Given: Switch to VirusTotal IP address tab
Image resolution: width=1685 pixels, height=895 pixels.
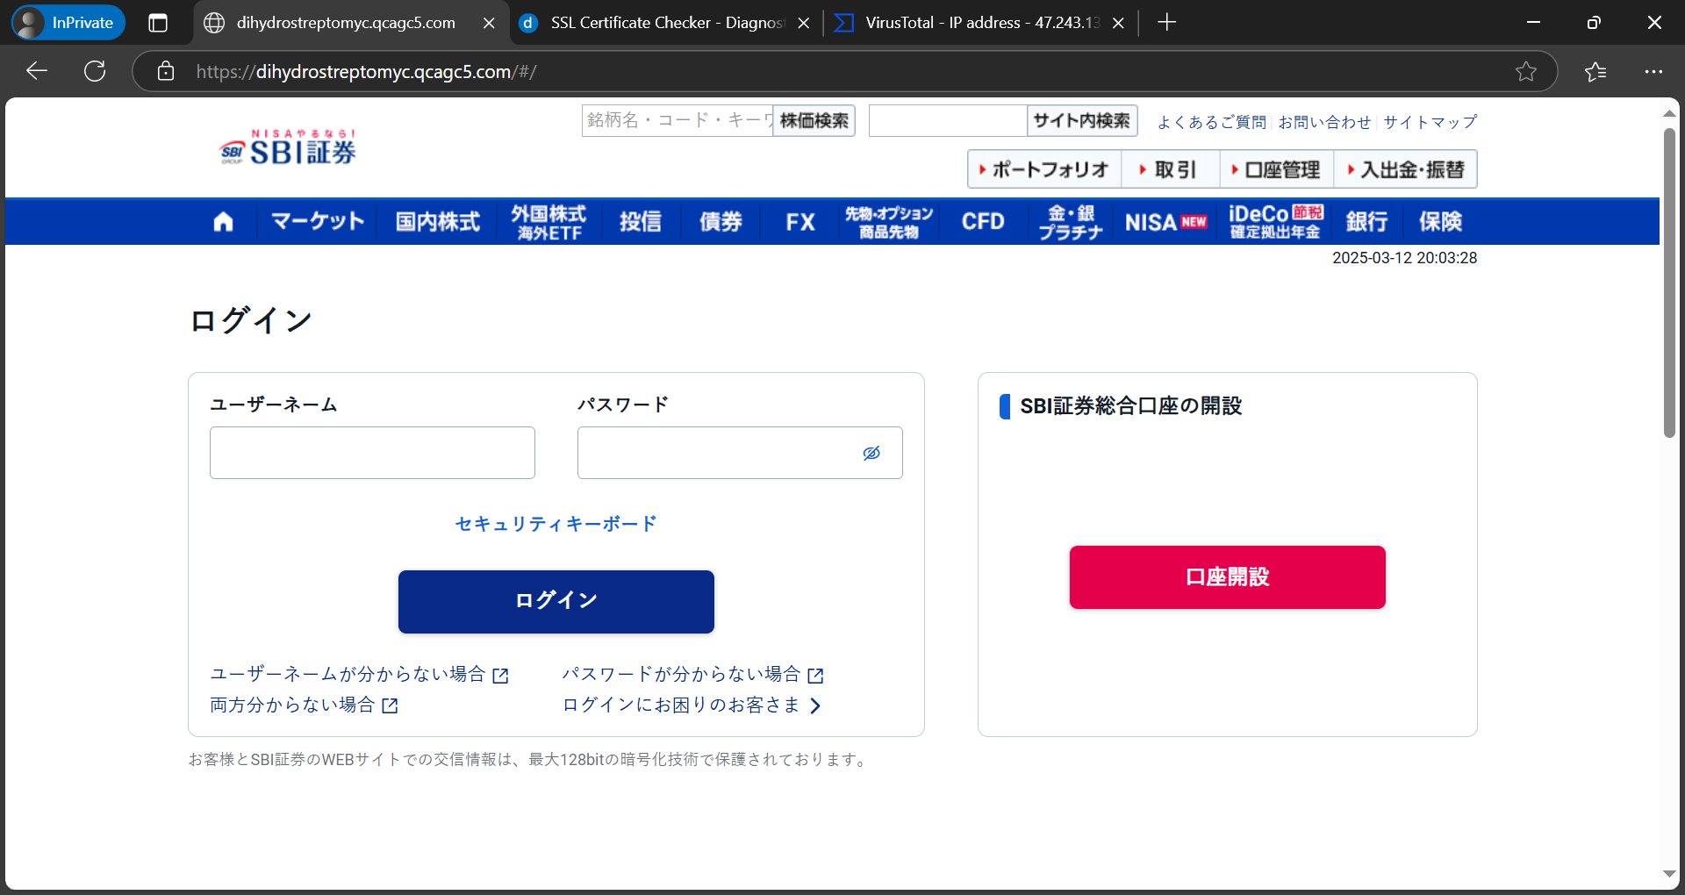Looking at the screenshot, I should point(979,23).
